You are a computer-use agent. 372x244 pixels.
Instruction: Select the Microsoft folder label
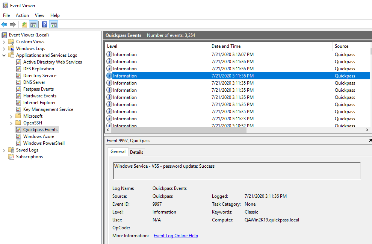coord(33,116)
